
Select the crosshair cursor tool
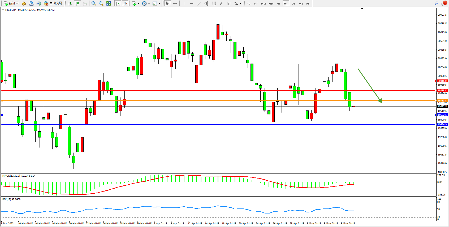tap(175, 3)
